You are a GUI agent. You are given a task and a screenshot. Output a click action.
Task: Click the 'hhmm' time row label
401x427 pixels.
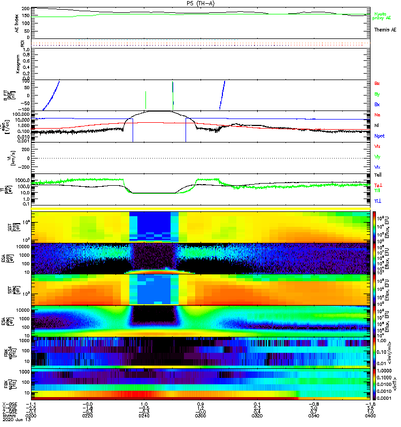pos(8,416)
